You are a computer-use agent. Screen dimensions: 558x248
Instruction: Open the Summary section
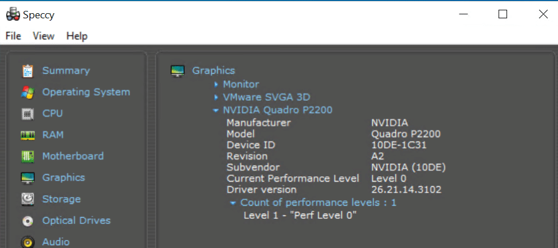pos(66,70)
